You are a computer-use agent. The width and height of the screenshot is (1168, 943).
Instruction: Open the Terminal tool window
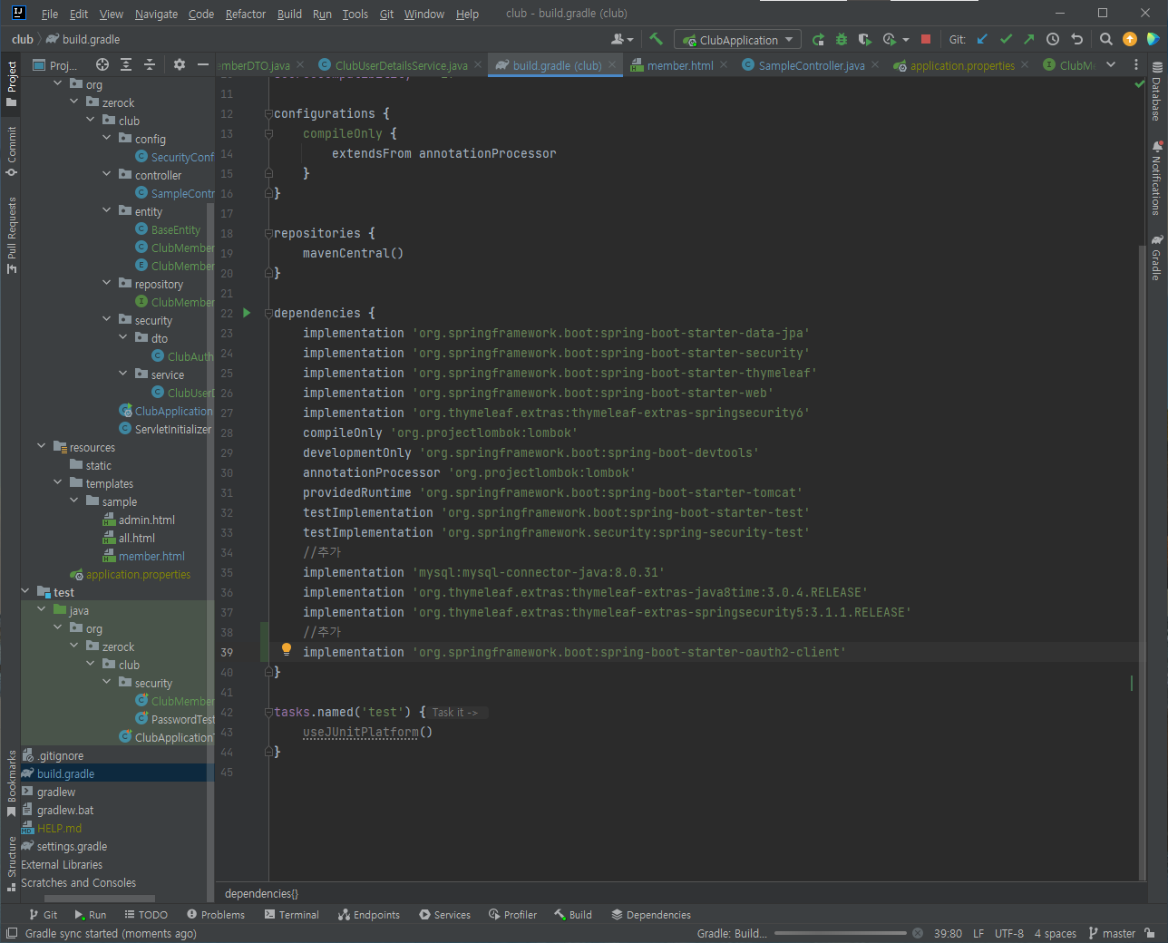(291, 915)
